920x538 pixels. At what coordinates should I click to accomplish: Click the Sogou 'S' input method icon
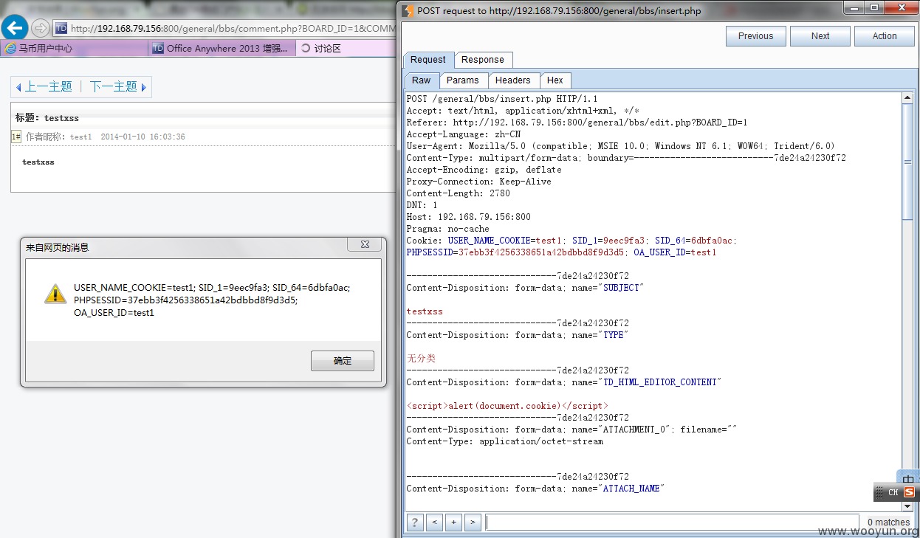(909, 492)
